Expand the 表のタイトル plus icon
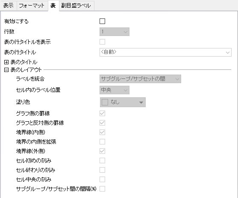 point(6,62)
